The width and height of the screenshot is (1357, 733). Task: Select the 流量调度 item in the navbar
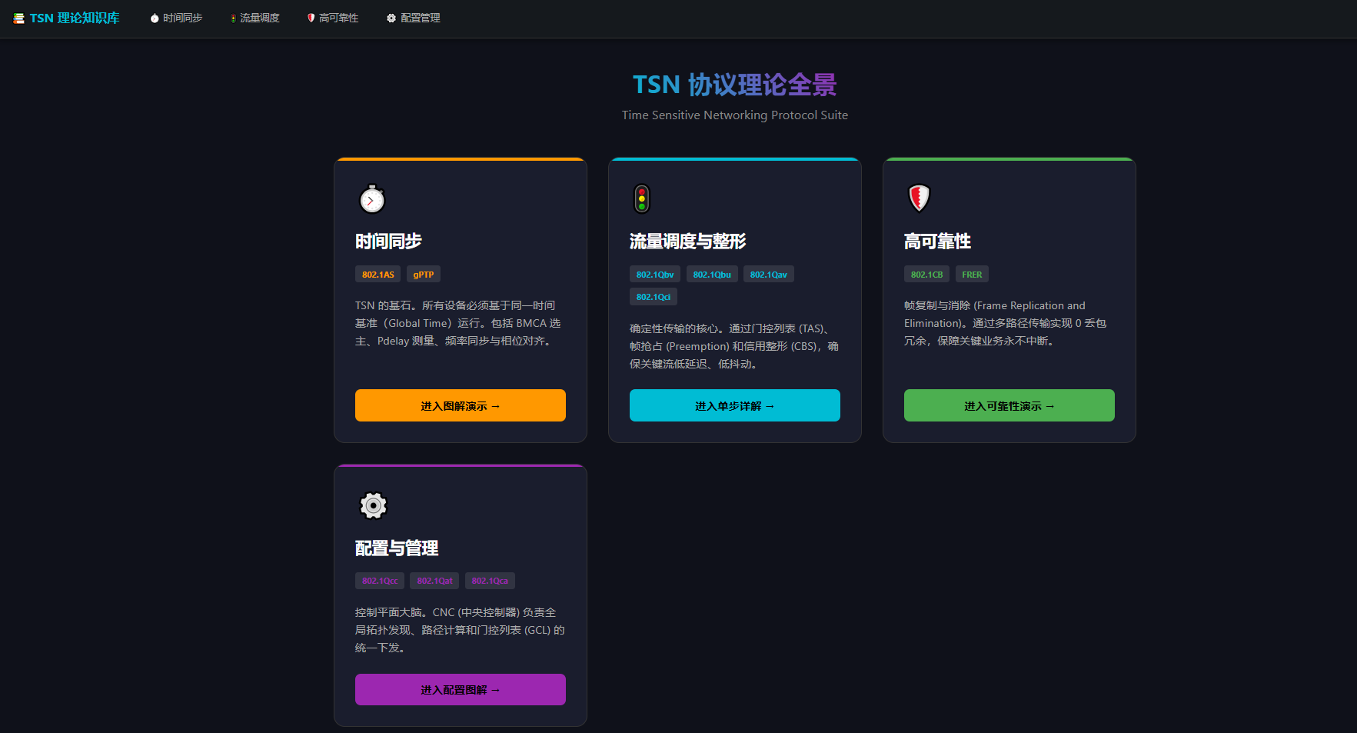click(x=254, y=18)
